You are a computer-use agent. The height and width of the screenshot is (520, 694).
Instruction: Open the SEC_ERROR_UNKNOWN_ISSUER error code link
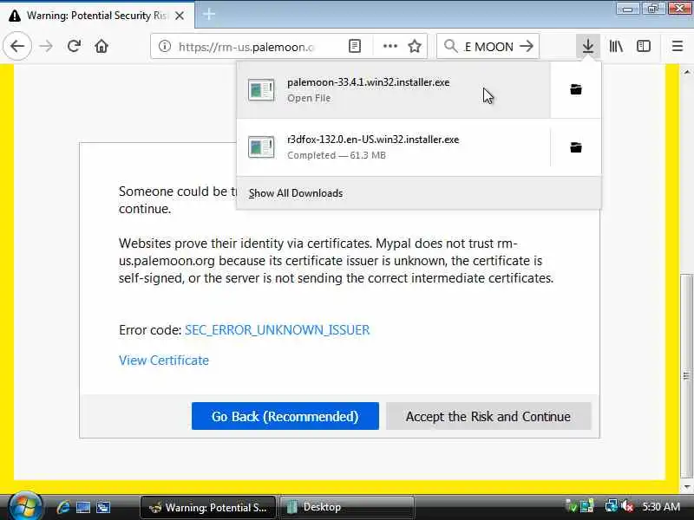(x=277, y=330)
